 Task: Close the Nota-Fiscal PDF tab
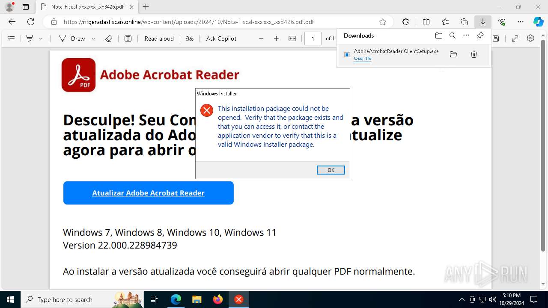[x=131, y=7]
